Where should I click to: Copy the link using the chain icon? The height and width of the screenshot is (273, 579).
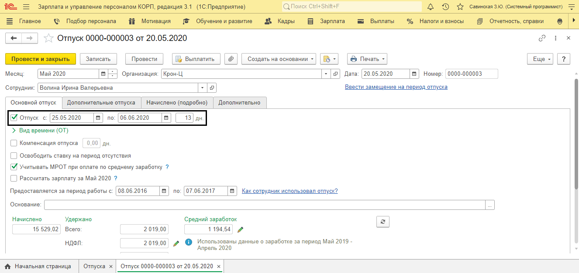tap(542, 38)
